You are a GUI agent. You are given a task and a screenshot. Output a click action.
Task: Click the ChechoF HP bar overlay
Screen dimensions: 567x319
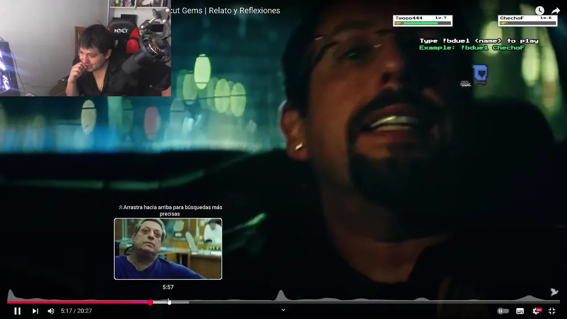528,20
